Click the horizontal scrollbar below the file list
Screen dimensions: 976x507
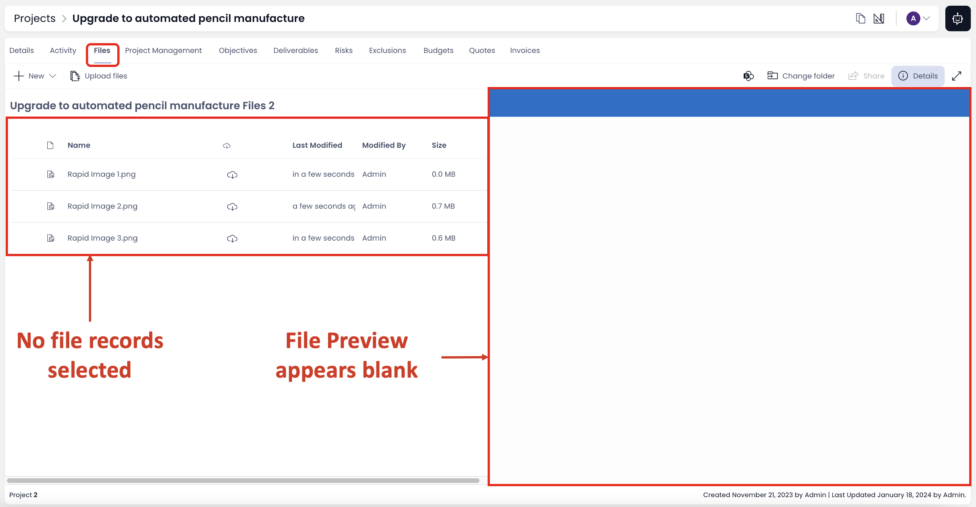(242, 480)
